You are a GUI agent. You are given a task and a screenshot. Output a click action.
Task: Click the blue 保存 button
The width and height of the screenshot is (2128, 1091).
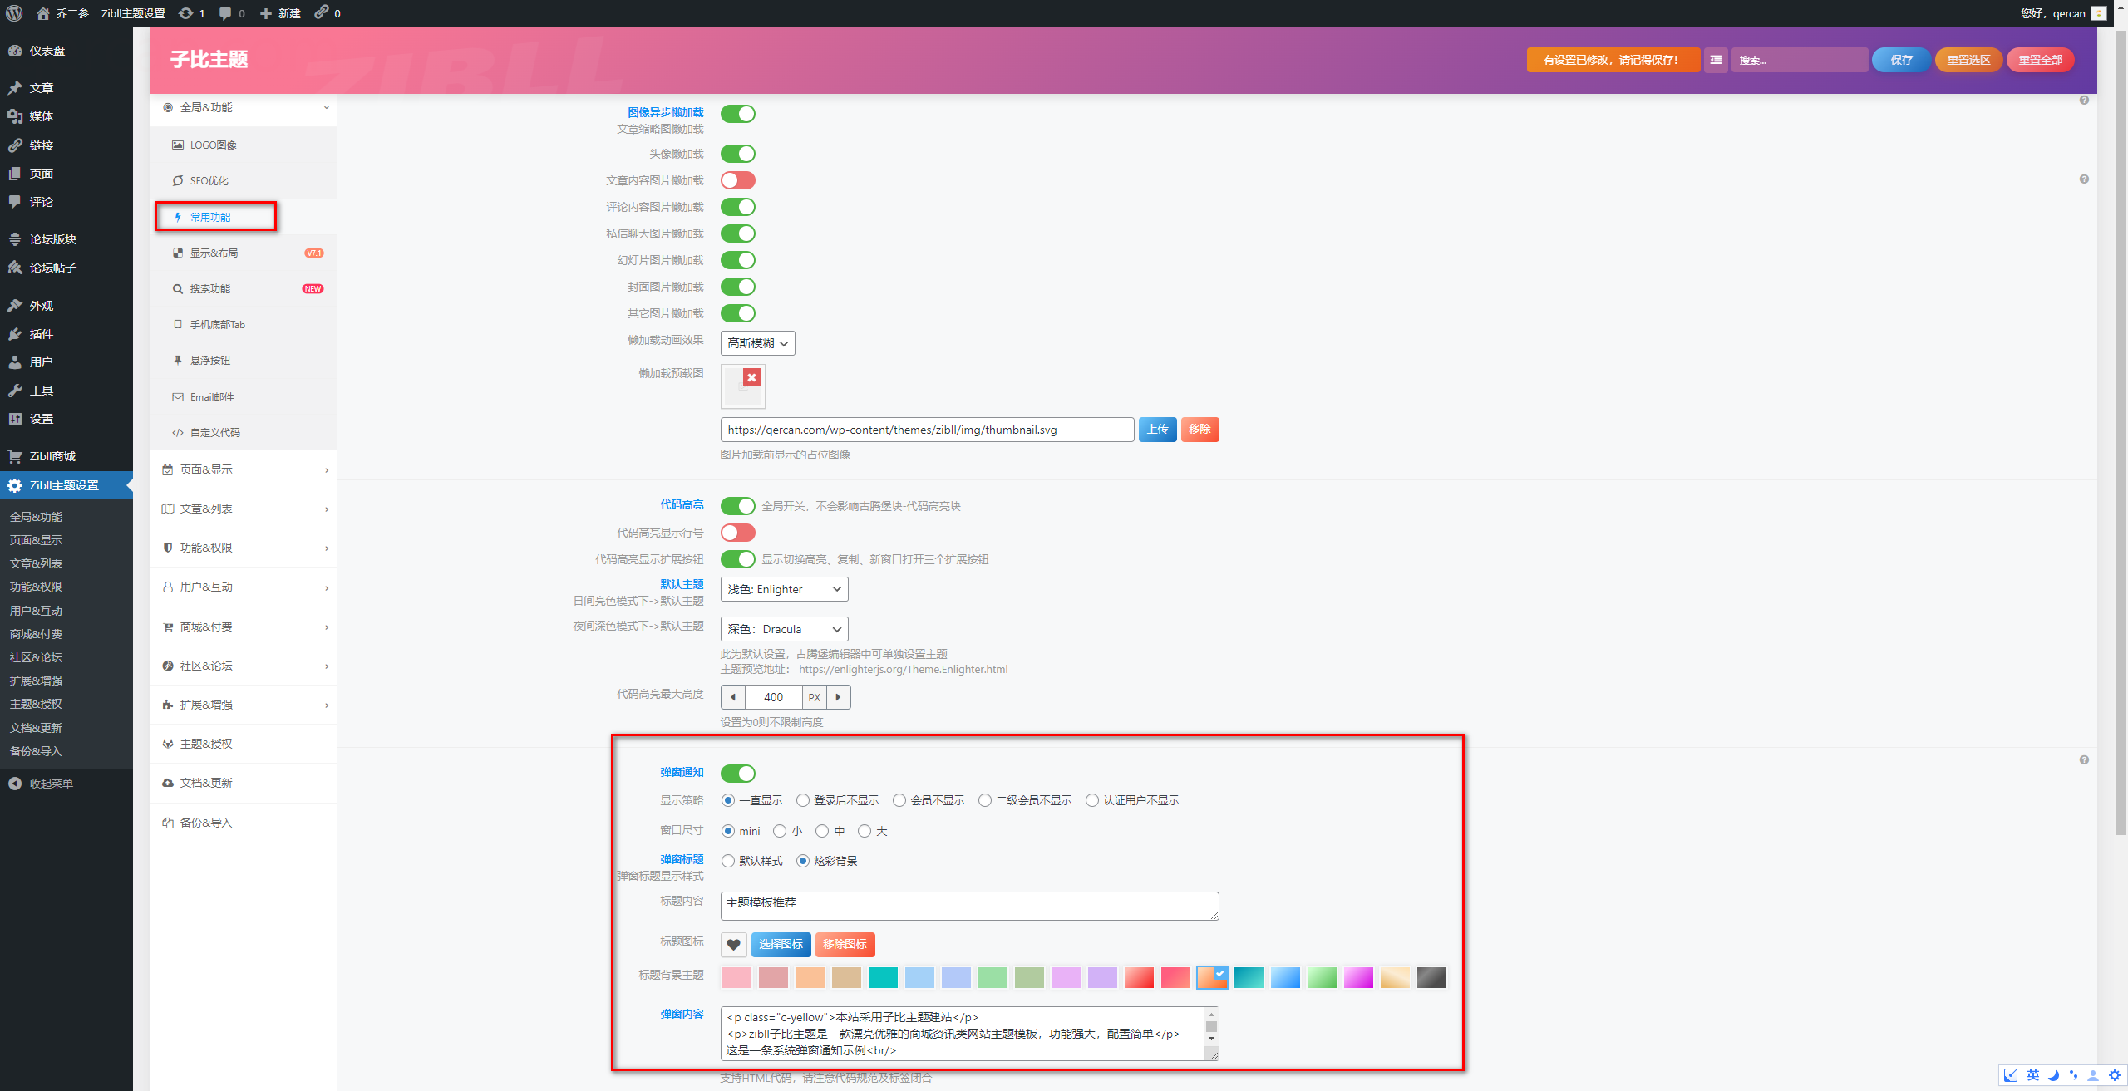click(1901, 60)
